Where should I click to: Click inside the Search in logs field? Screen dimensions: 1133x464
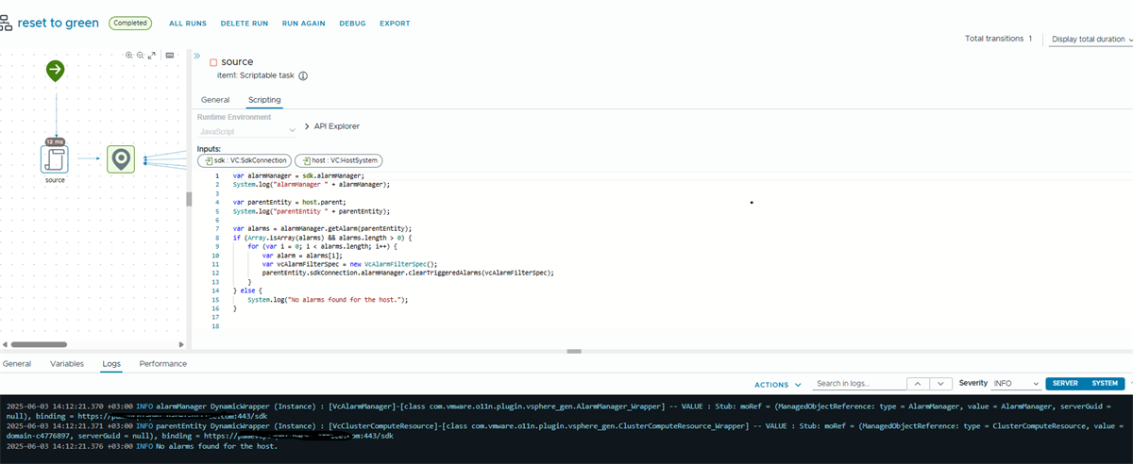(857, 384)
